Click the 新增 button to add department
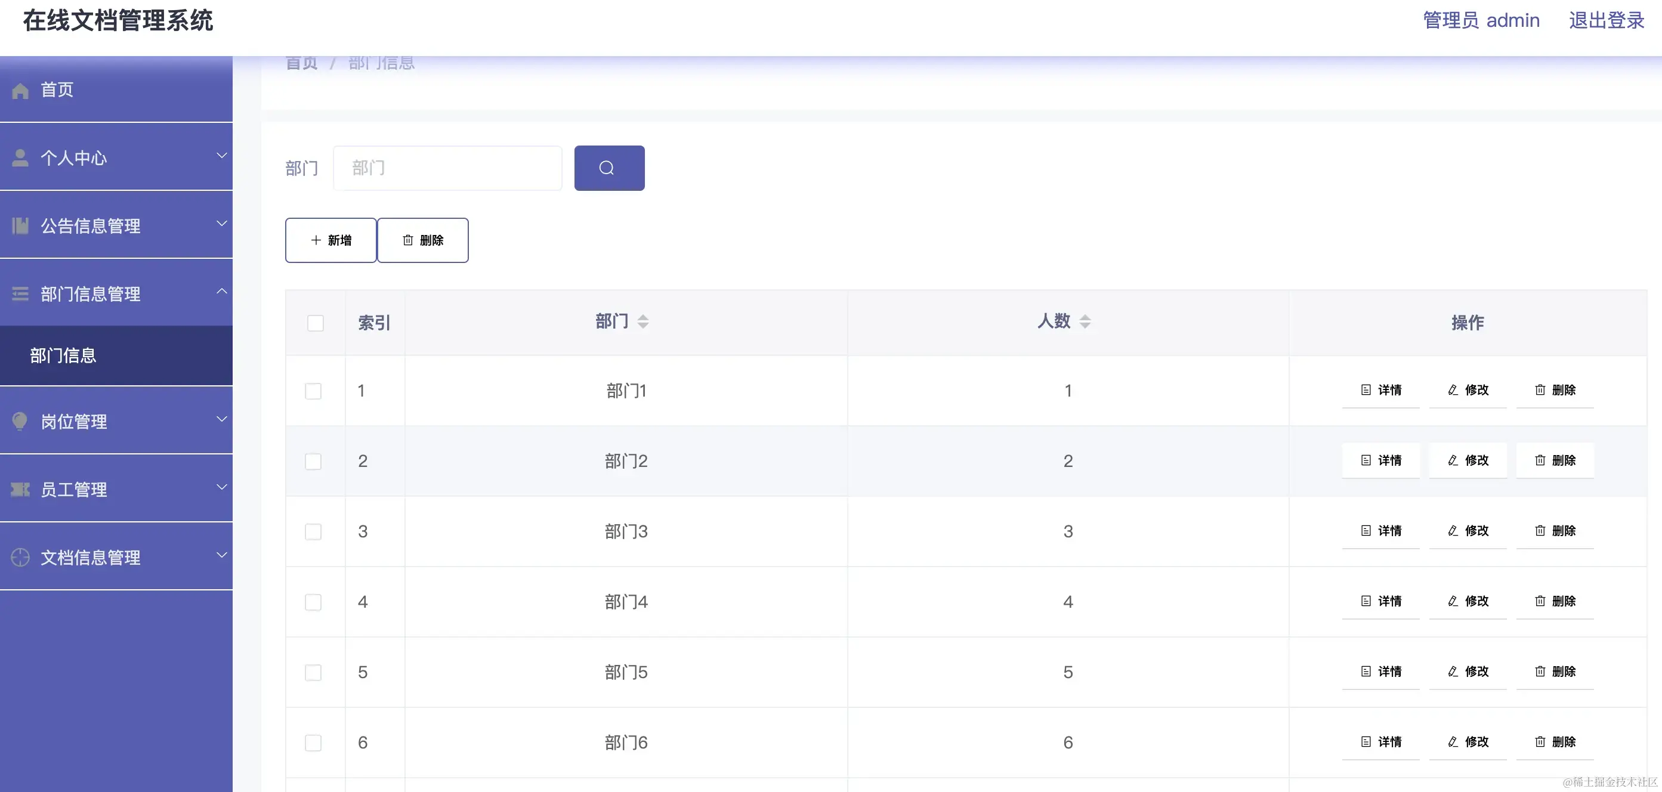The width and height of the screenshot is (1662, 792). (330, 240)
